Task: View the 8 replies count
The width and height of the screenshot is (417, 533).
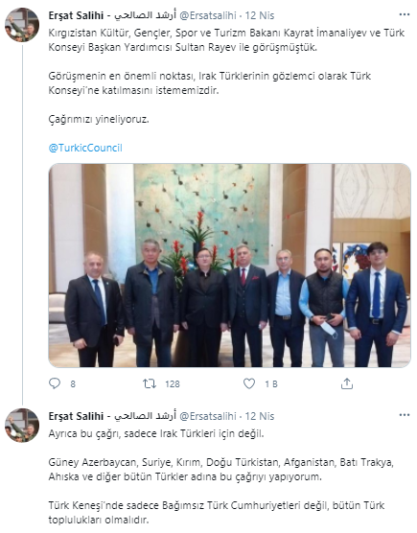Action: pyautogui.click(x=73, y=384)
